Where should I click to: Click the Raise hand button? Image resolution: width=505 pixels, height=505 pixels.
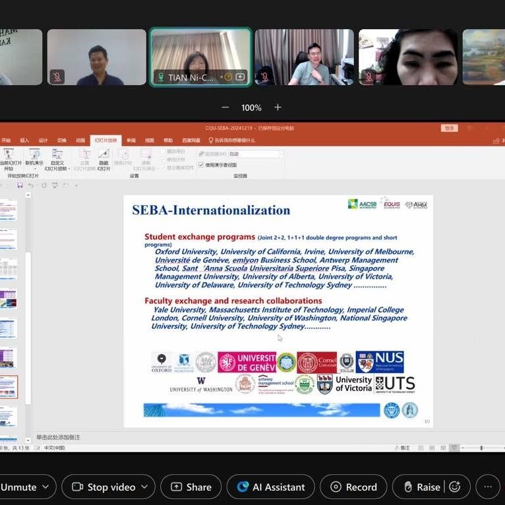422,487
